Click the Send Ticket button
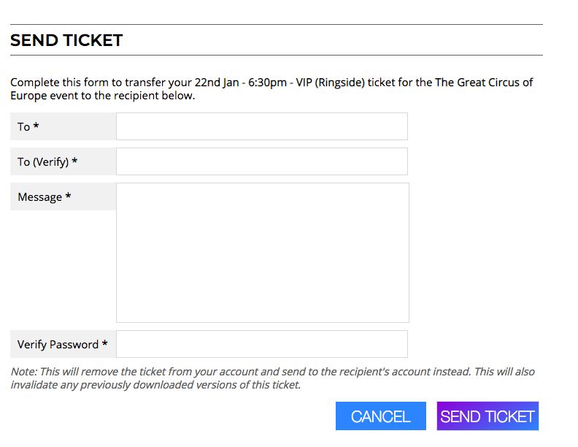Screen dimensions: 578x447 click(x=488, y=416)
